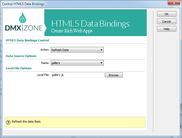182x138 pixels.
Task: Click the 'Local File:' label
Action: coord(43,75)
